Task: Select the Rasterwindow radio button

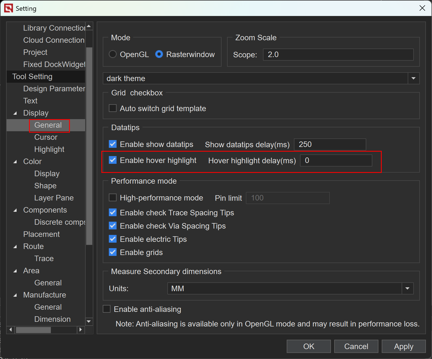Action: click(159, 54)
